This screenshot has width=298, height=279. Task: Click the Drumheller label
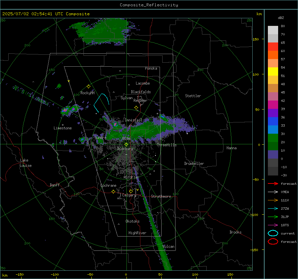pyautogui.click(x=194, y=164)
